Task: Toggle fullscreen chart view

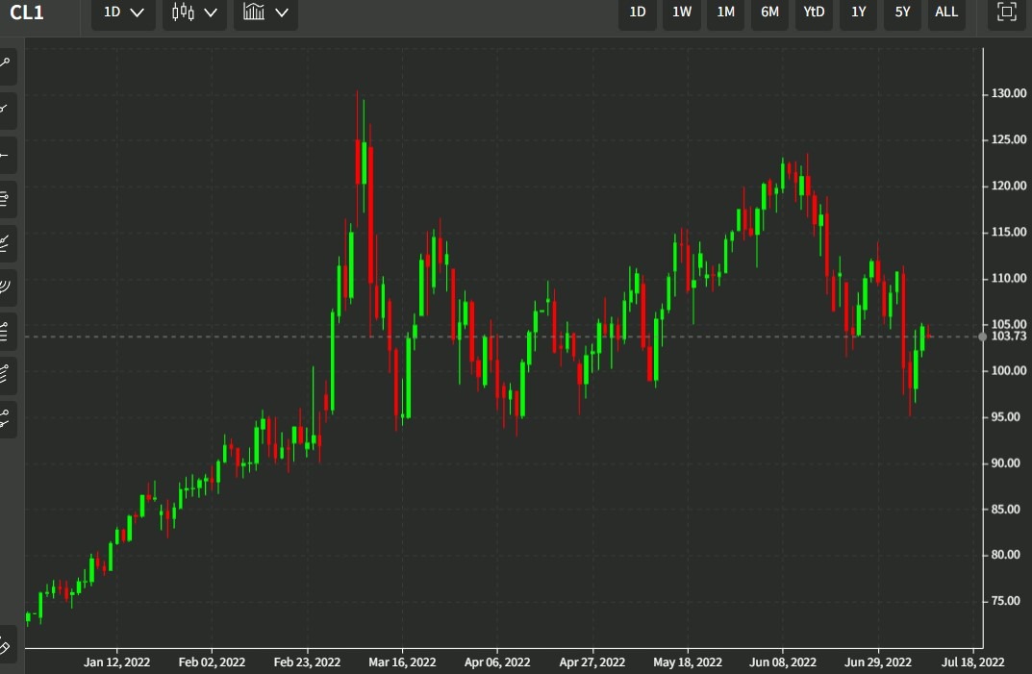Action: point(1004,13)
